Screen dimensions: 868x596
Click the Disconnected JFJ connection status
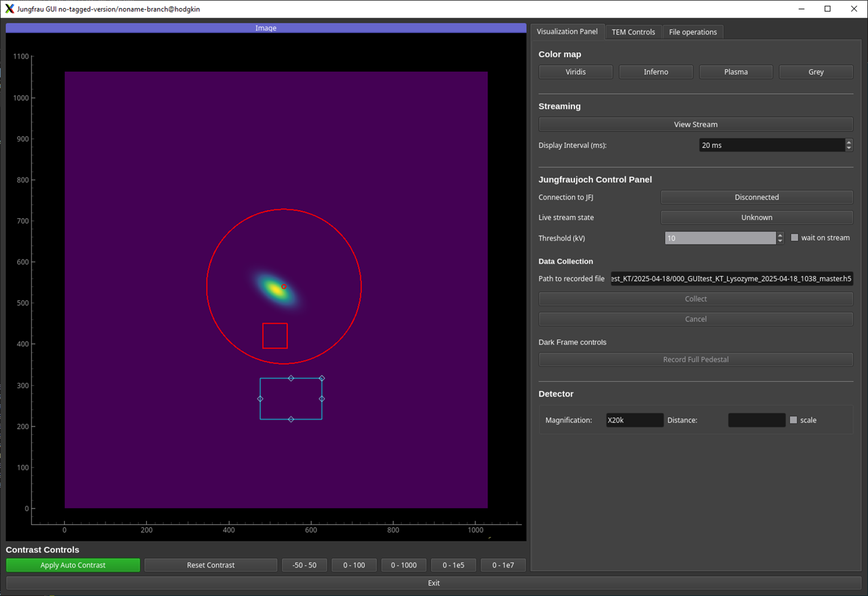click(756, 197)
